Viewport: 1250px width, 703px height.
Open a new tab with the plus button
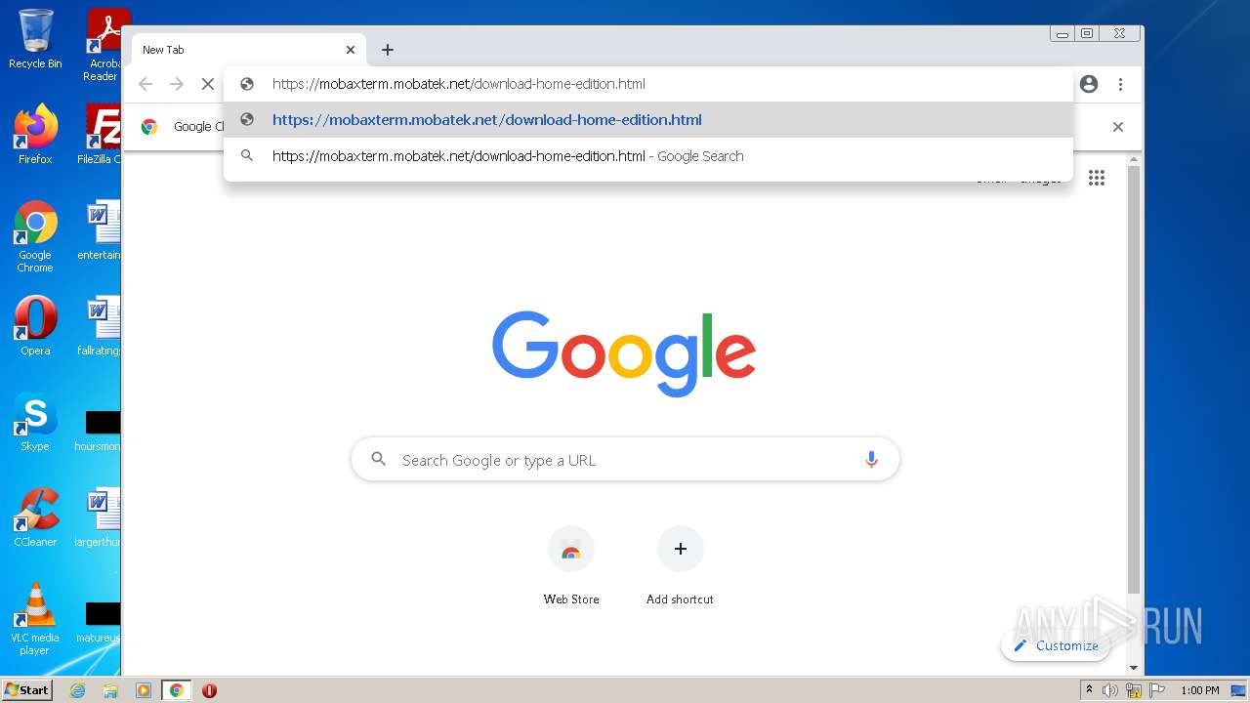tap(388, 50)
